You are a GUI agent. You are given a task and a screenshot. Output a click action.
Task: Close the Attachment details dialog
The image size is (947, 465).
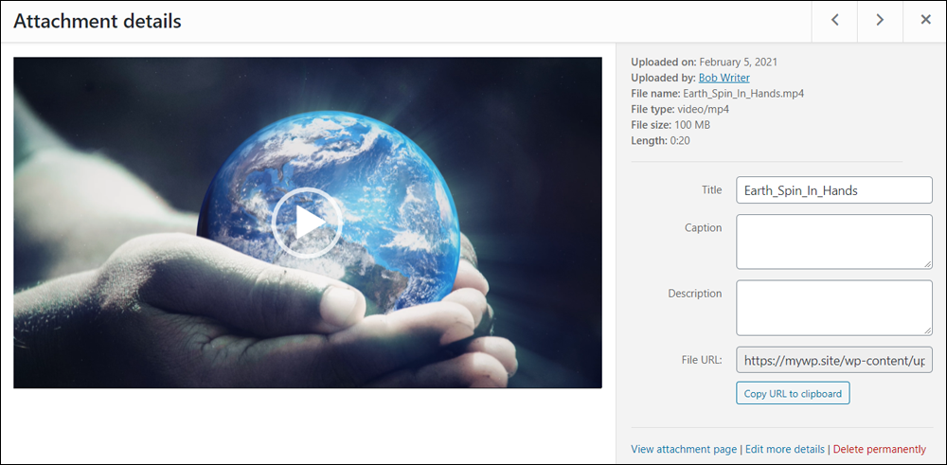[x=925, y=21]
